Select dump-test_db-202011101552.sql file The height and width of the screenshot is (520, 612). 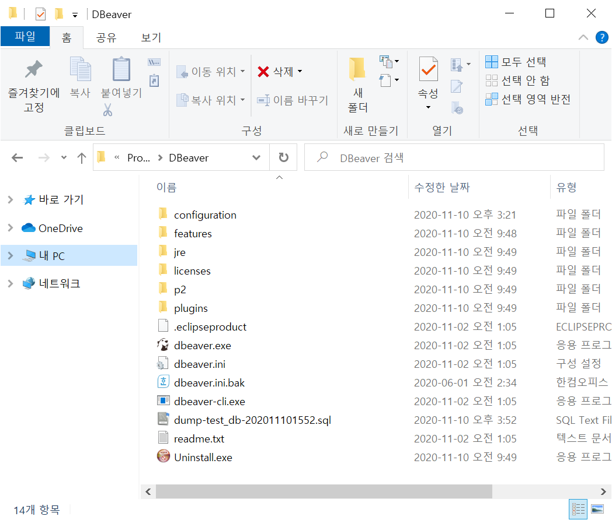tap(252, 420)
